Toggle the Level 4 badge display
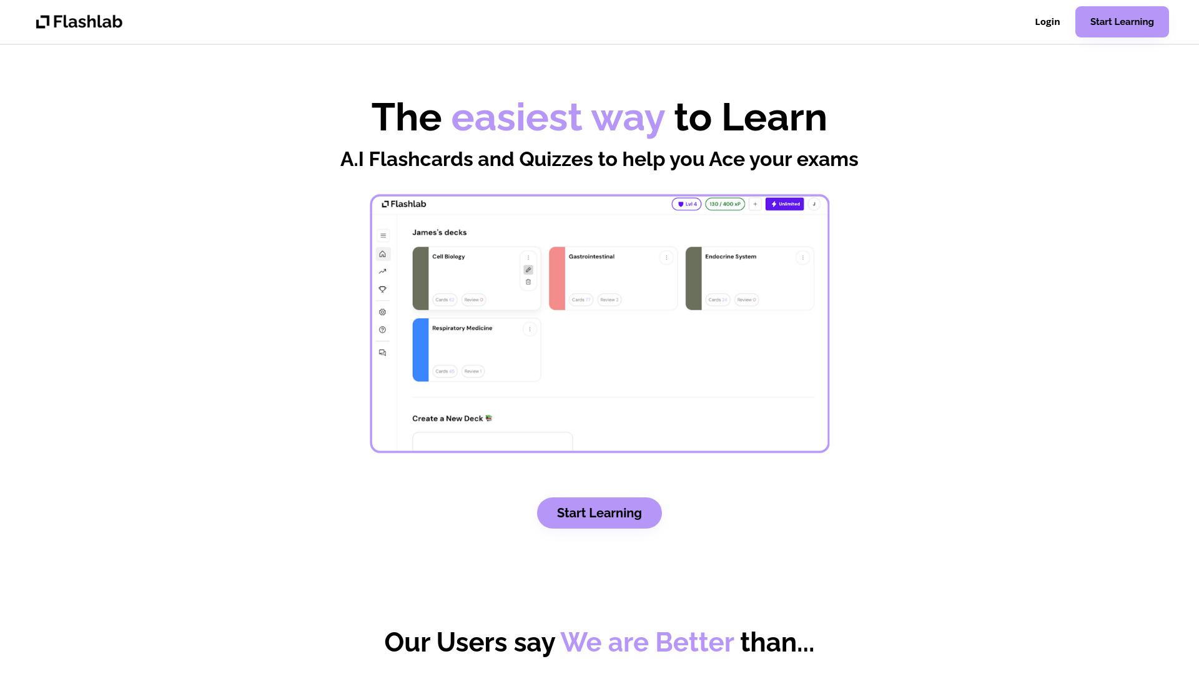The width and height of the screenshot is (1199, 674). pyautogui.click(x=687, y=204)
